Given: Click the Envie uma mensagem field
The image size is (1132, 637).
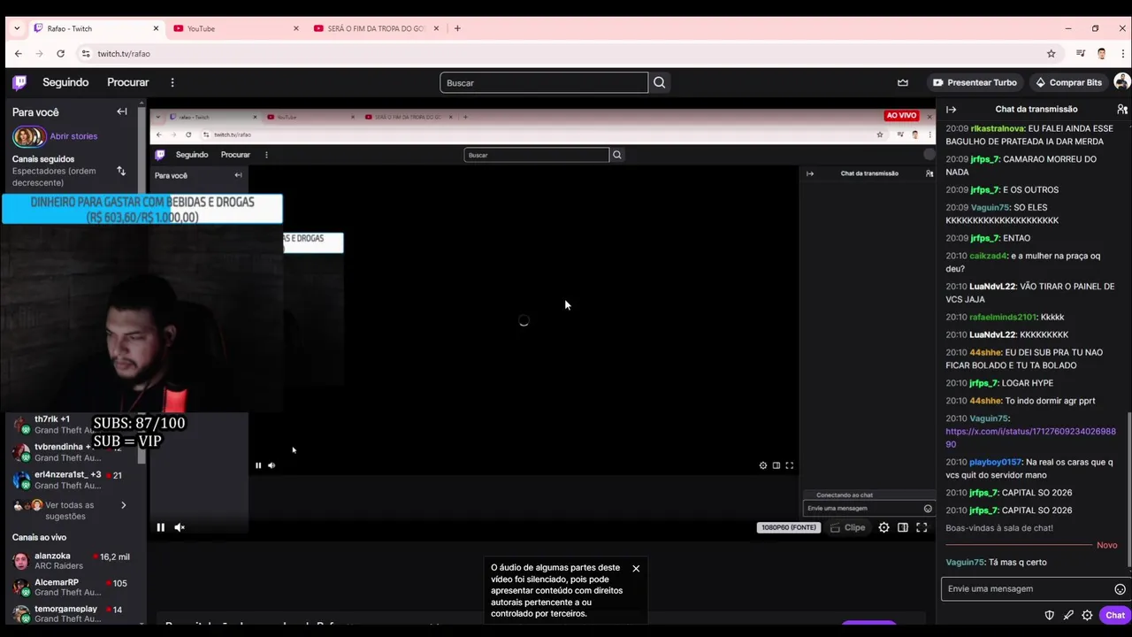Looking at the screenshot, I should point(1026,589).
